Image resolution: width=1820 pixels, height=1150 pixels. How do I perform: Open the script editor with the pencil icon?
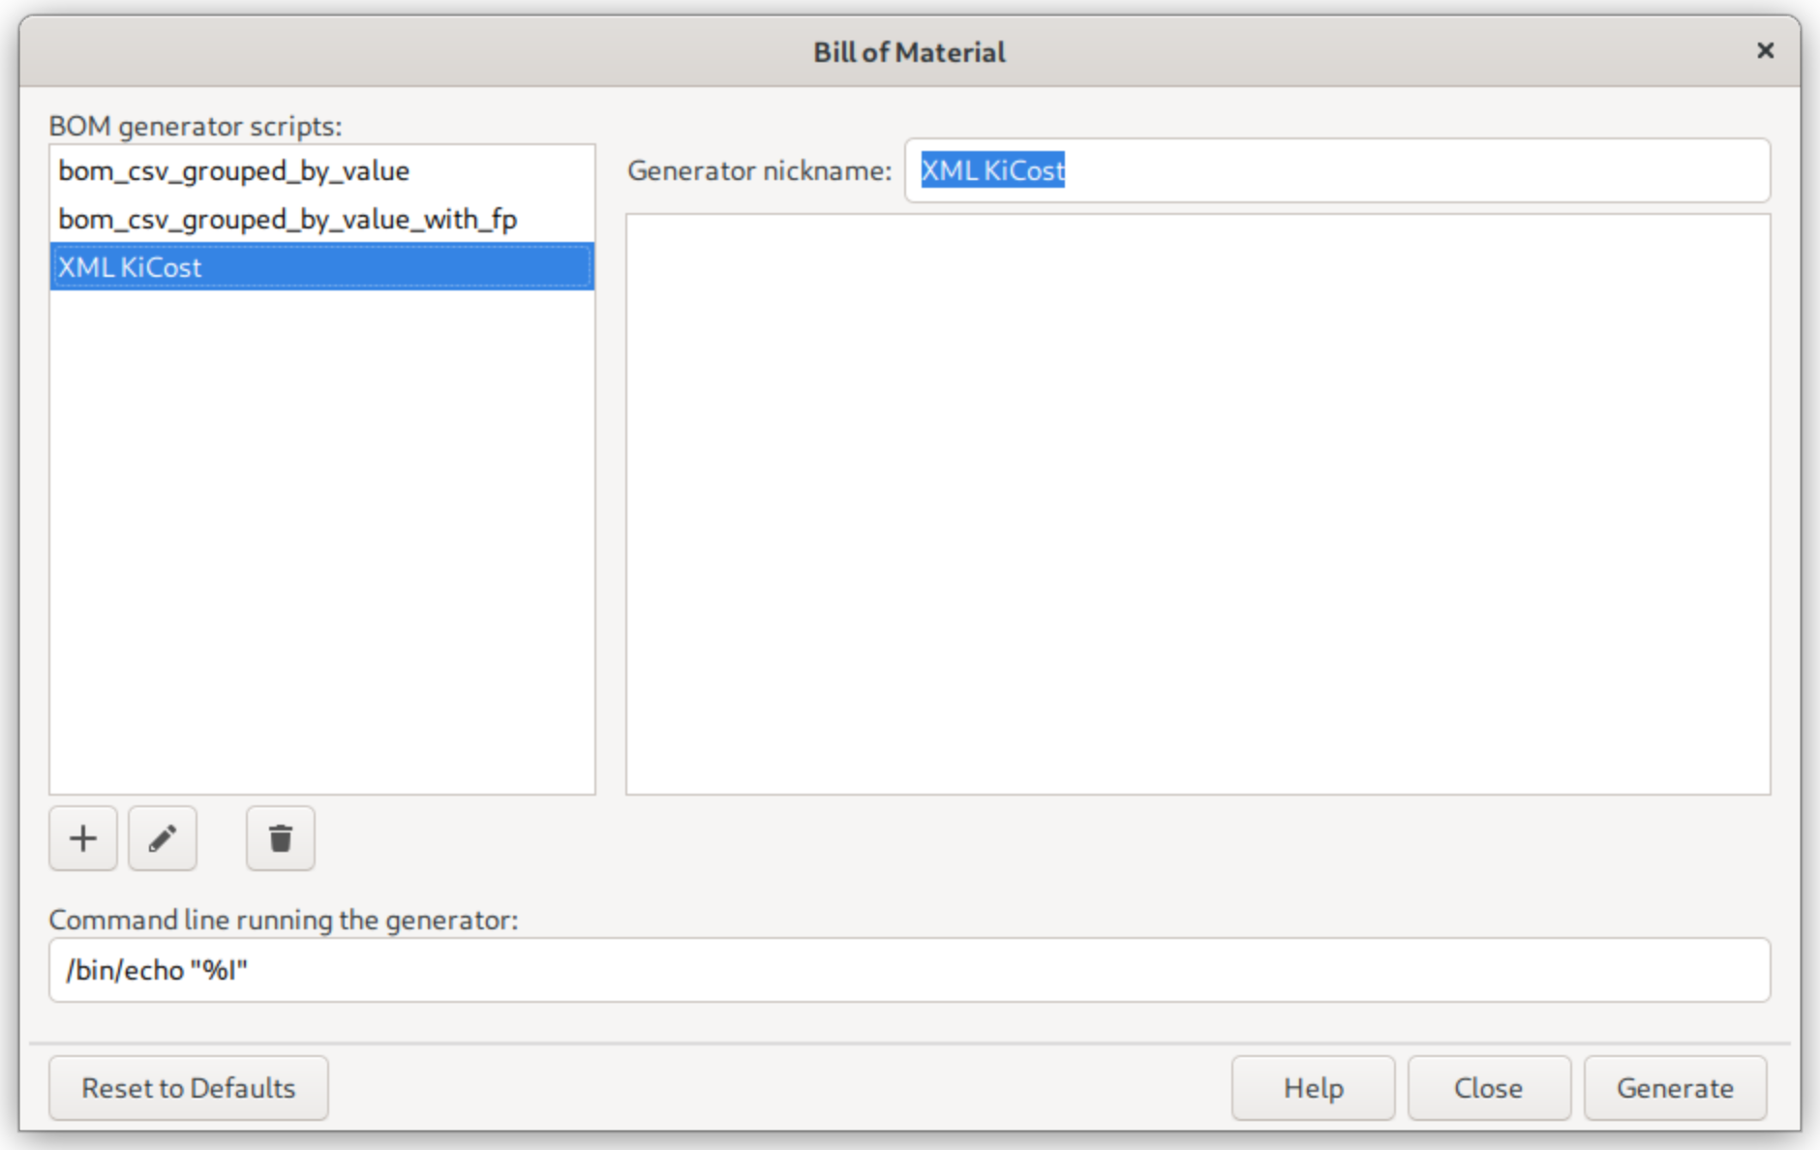162,838
